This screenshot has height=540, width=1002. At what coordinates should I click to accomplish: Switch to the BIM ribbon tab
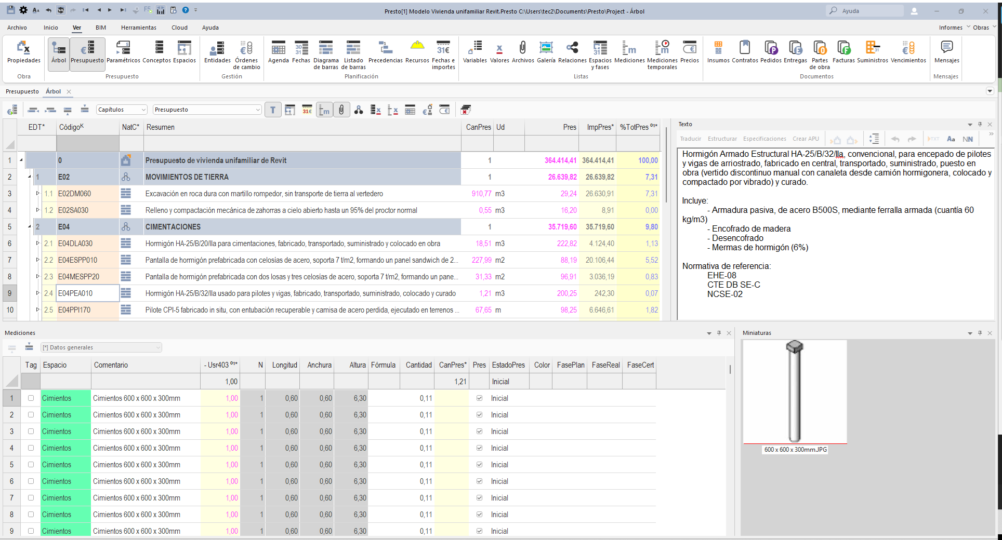coord(101,28)
